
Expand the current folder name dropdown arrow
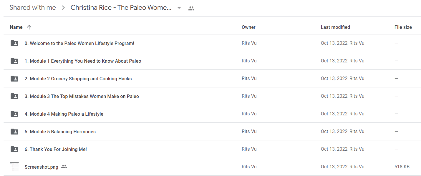click(x=179, y=8)
